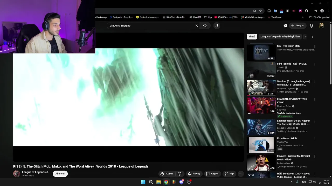Open options for Film Tadında INSIDE video
332x186 pixels.
tap(315, 64)
